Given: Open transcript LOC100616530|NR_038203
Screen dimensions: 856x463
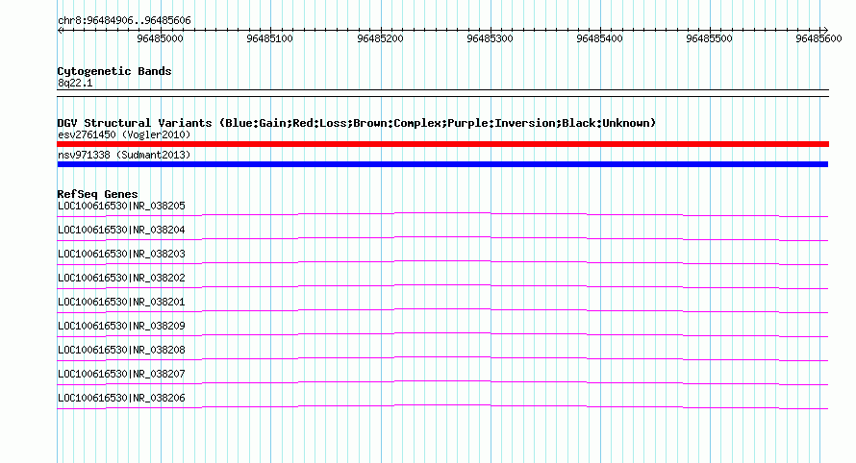Looking at the screenshot, I should (x=122, y=254).
